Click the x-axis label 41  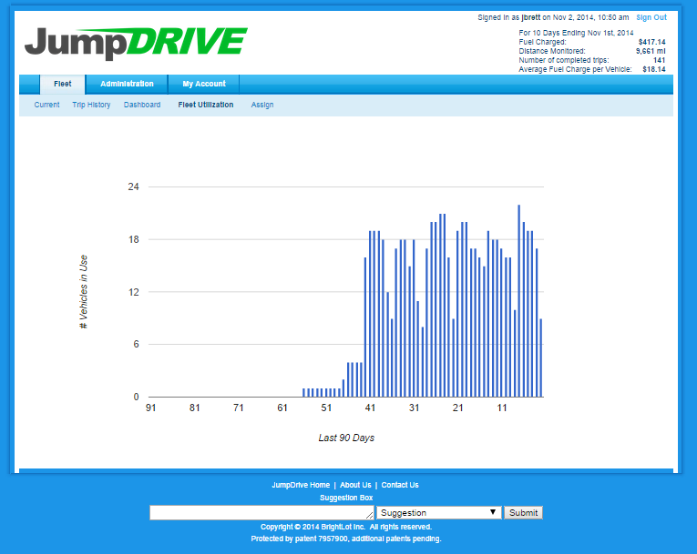click(x=370, y=408)
